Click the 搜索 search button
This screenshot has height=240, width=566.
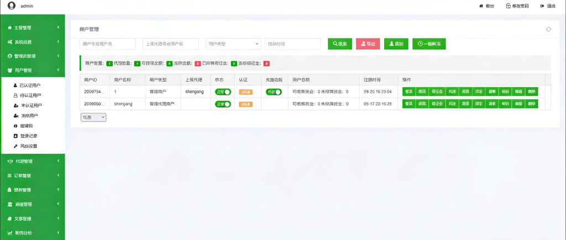[x=340, y=44]
